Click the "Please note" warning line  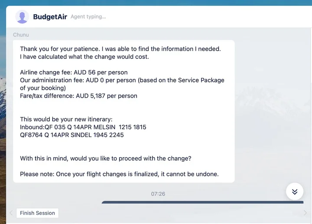click(119, 174)
